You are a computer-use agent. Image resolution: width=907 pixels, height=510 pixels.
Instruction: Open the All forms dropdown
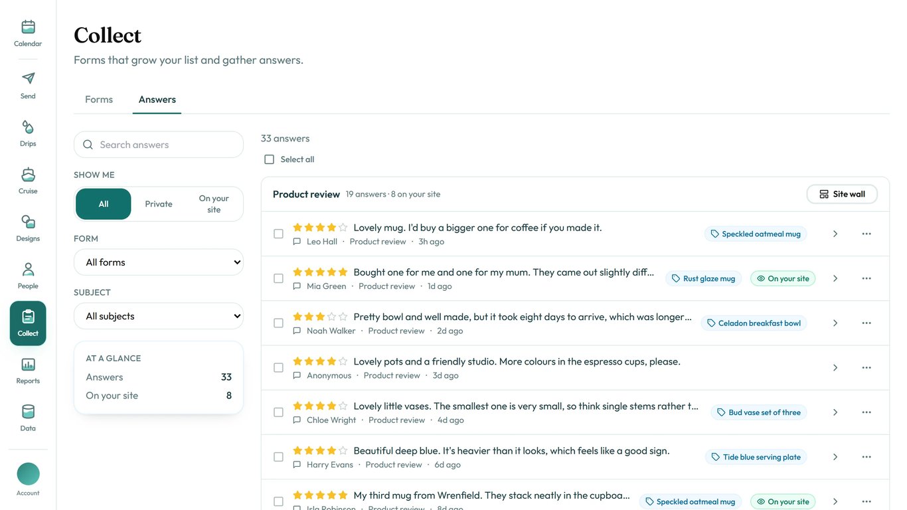(159, 262)
